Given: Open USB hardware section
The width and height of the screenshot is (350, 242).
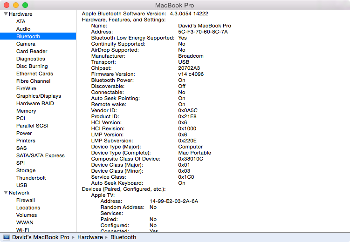Looking at the screenshot, I should click(x=21, y=185).
